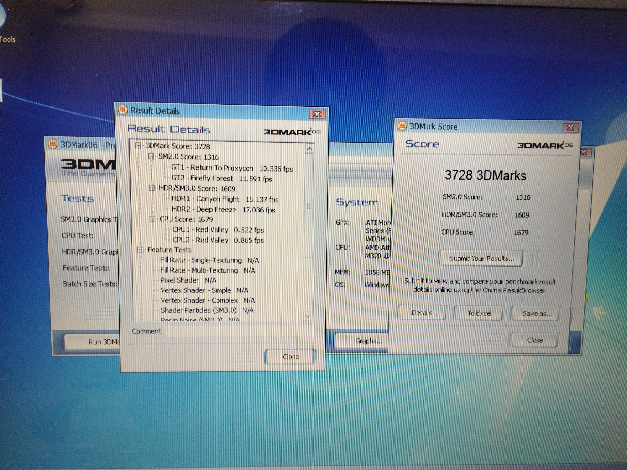The width and height of the screenshot is (627, 470).
Task: Click the Tools desktop icon label
Action: [x=8, y=39]
